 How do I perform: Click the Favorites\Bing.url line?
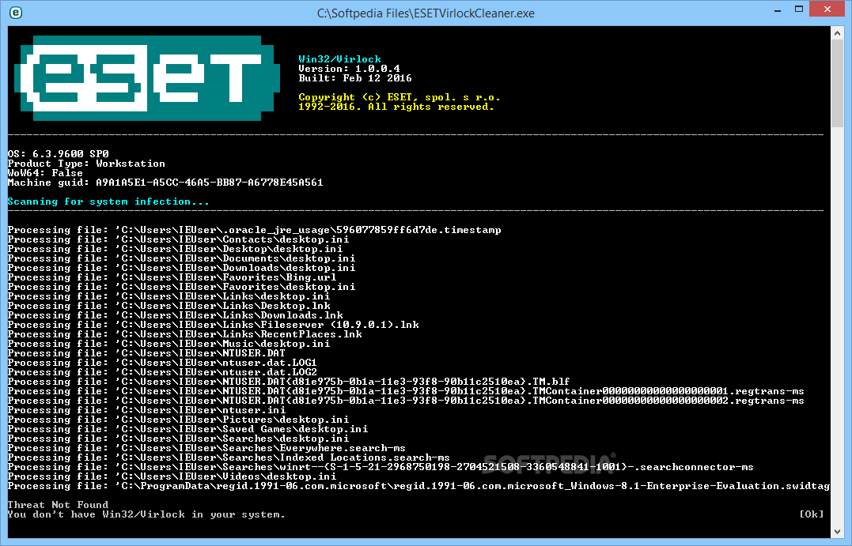(172, 277)
